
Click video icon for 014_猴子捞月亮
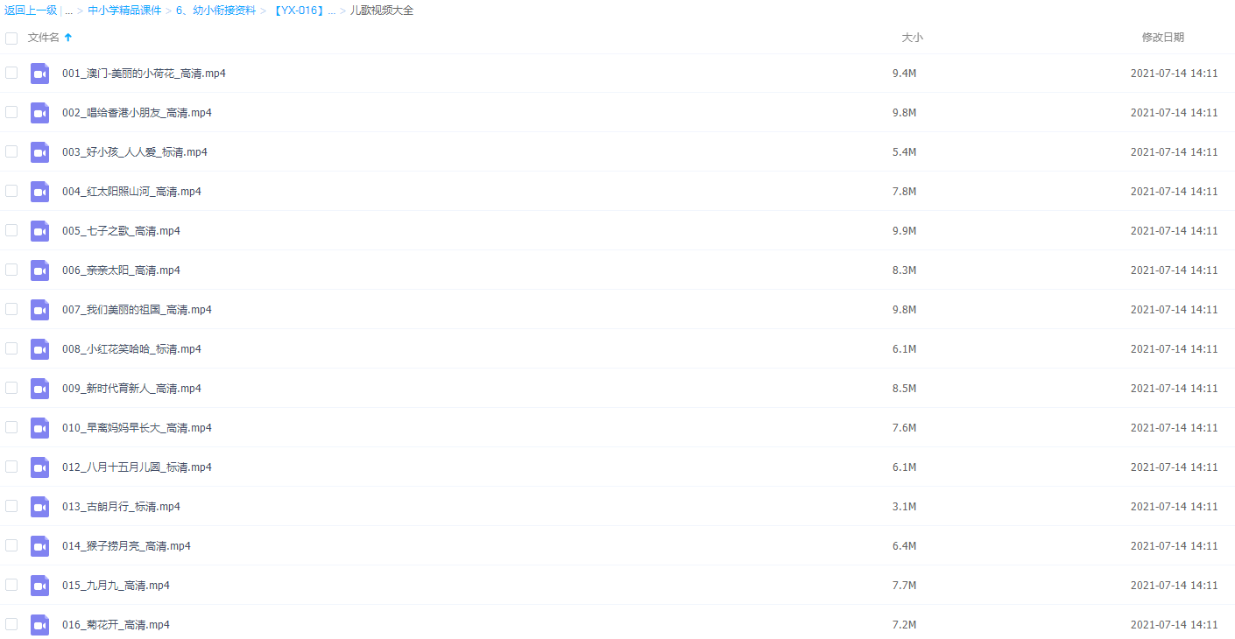(39, 546)
